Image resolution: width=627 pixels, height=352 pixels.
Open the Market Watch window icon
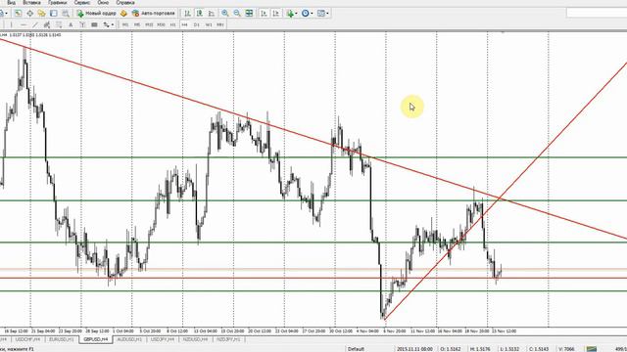tap(18, 13)
